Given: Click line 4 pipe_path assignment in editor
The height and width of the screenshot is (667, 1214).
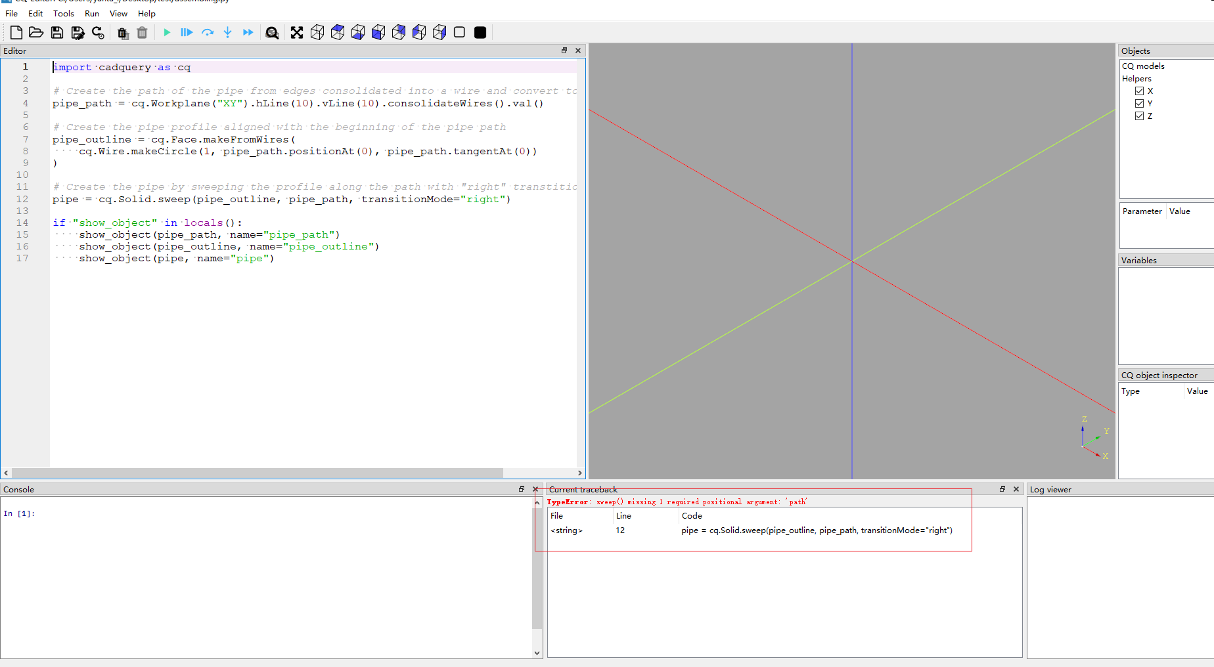Looking at the screenshot, I should tap(298, 103).
